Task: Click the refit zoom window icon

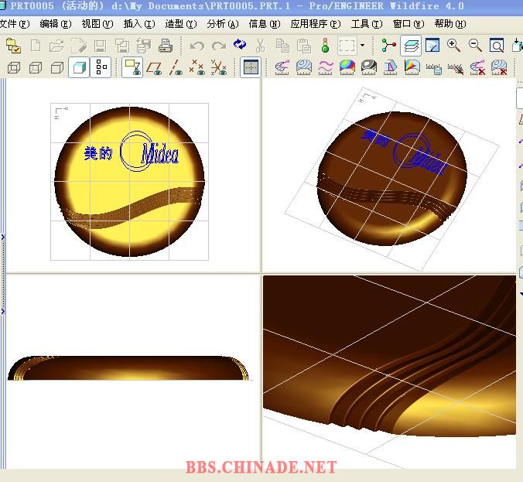Action: [x=497, y=46]
